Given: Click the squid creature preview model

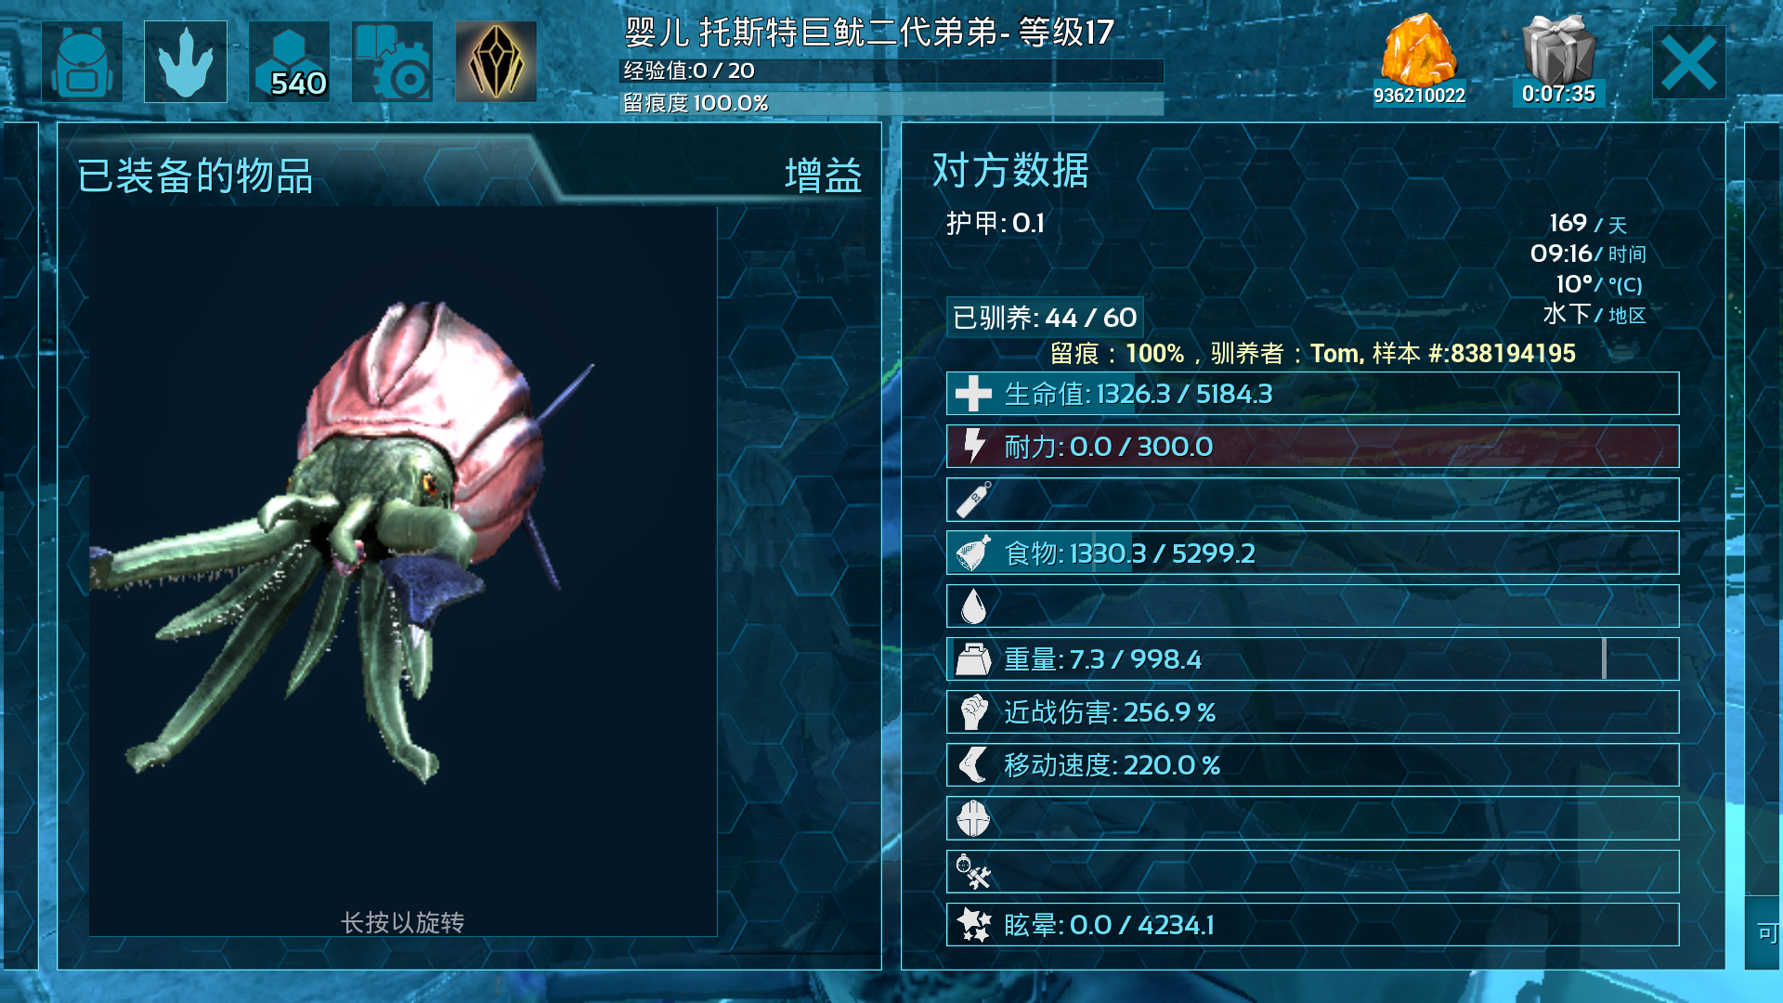Looking at the screenshot, I should (x=344, y=539).
